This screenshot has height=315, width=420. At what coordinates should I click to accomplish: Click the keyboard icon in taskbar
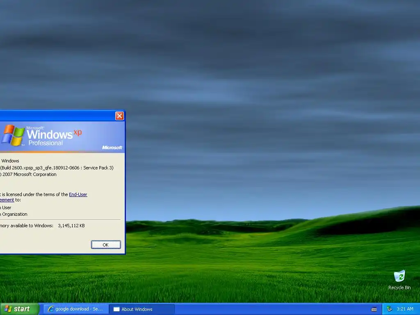click(x=374, y=309)
